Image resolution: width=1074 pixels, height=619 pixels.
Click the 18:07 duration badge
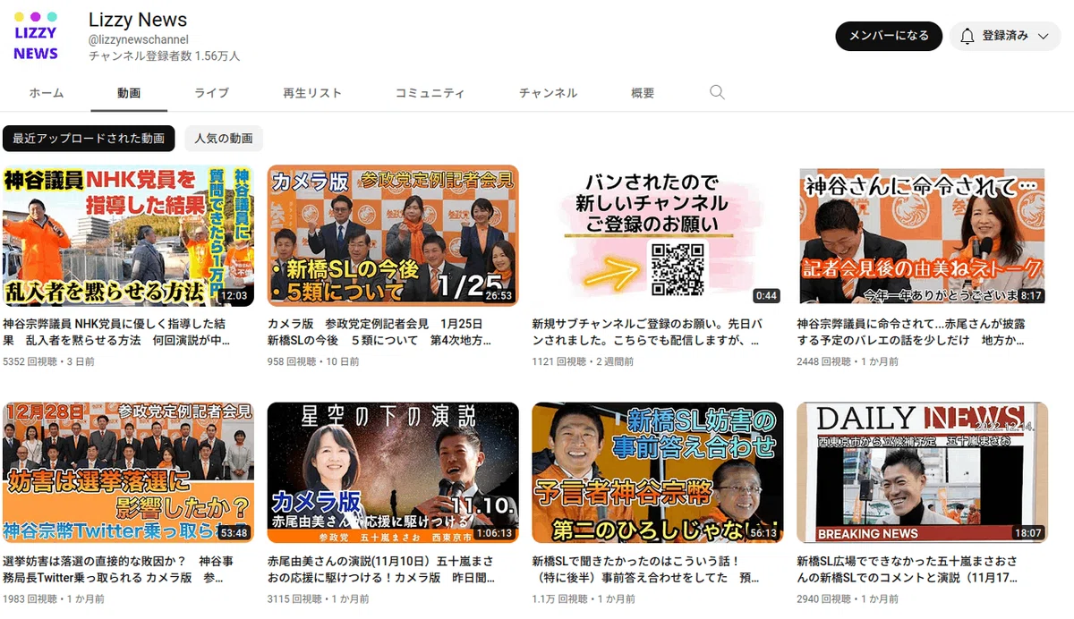1028,532
